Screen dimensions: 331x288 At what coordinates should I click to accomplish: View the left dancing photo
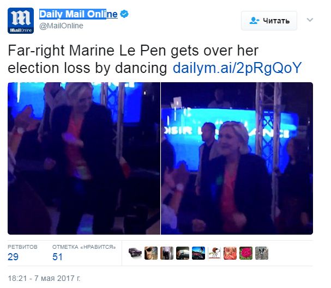pos(84,158)
